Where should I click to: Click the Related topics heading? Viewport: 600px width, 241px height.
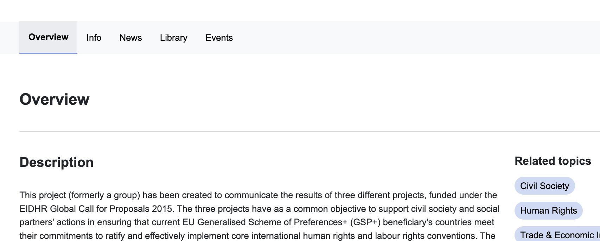tap(553, 161)
